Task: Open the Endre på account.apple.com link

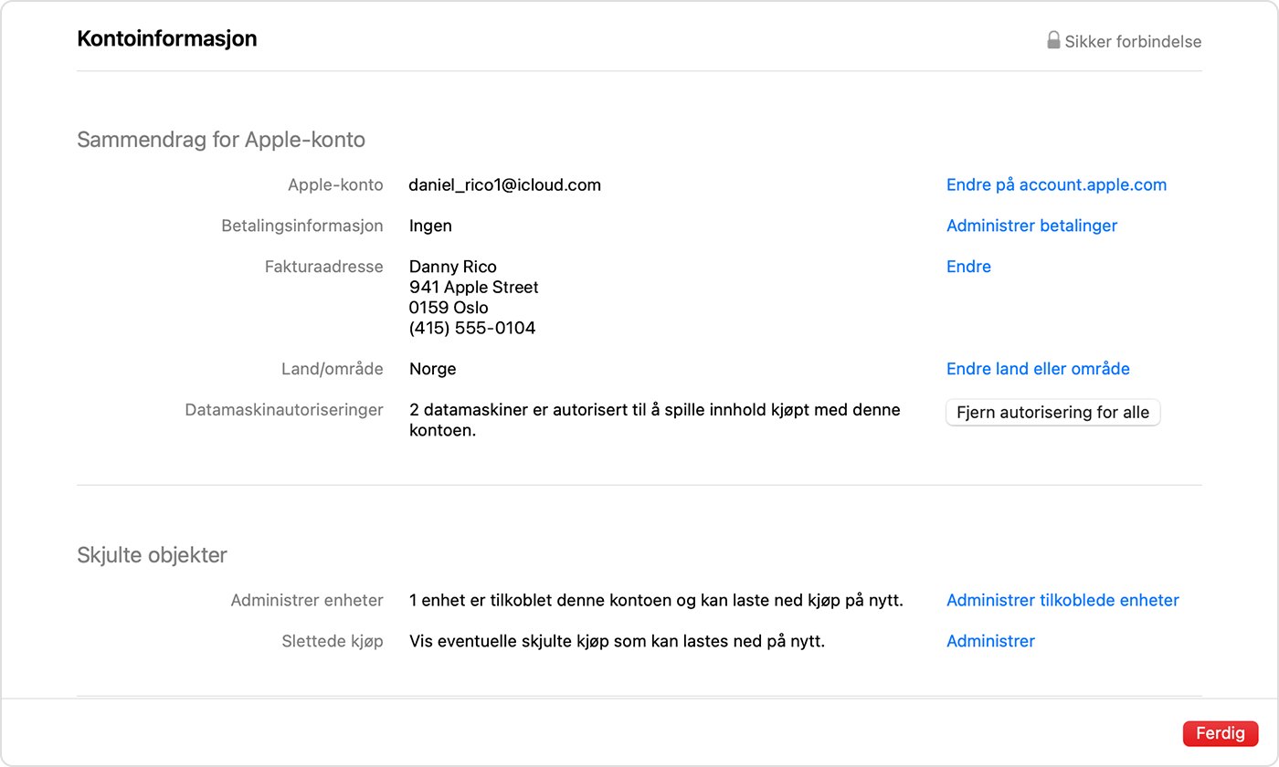Action: (x=1056, y=184)
